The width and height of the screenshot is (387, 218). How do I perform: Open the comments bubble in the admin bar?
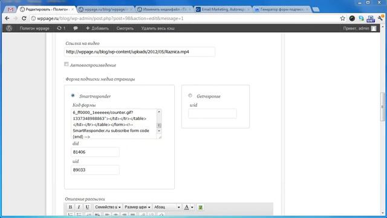[x=76, y=28]
